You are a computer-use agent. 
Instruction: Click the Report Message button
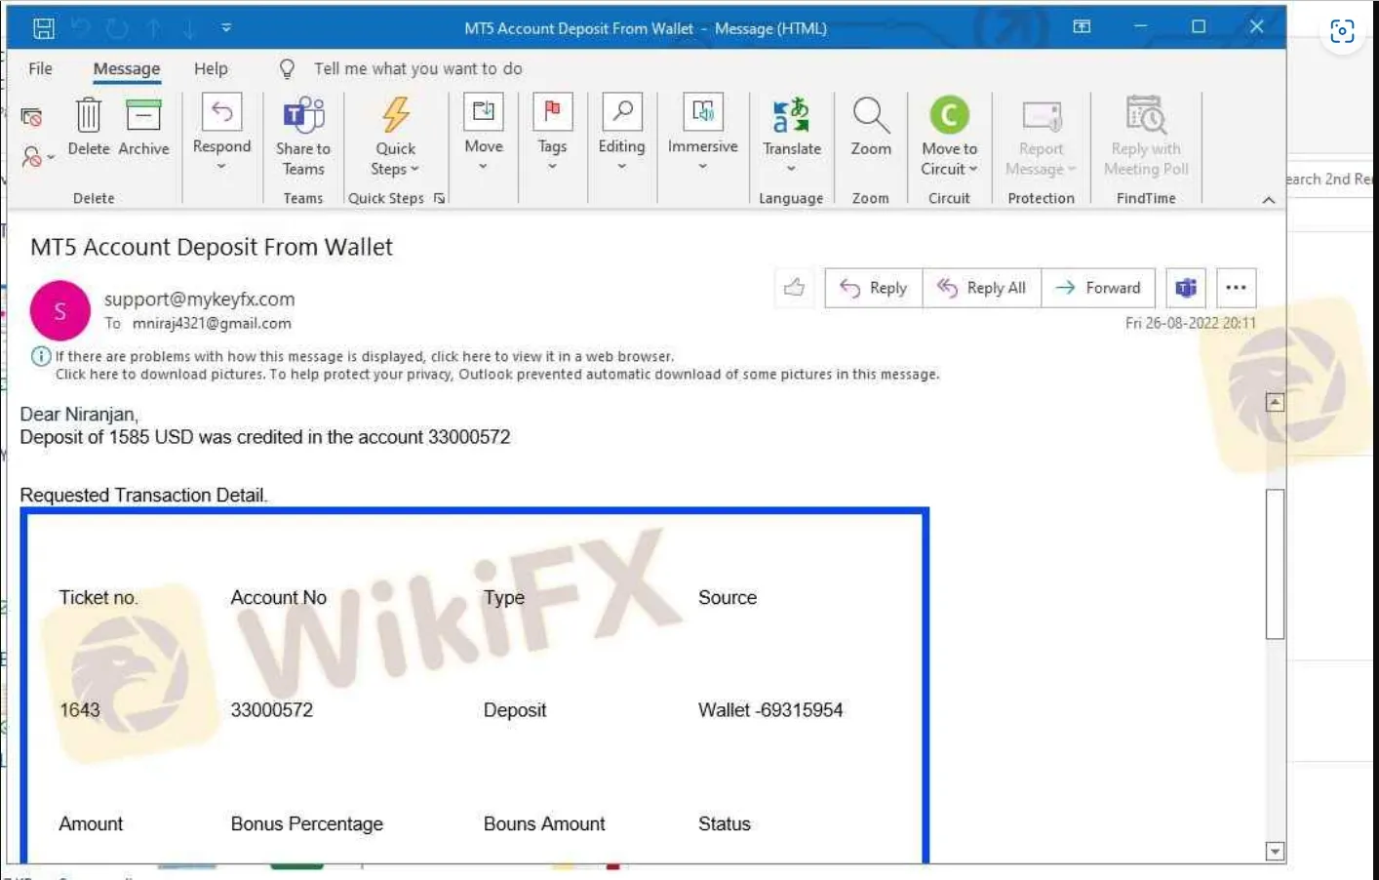1041,137
